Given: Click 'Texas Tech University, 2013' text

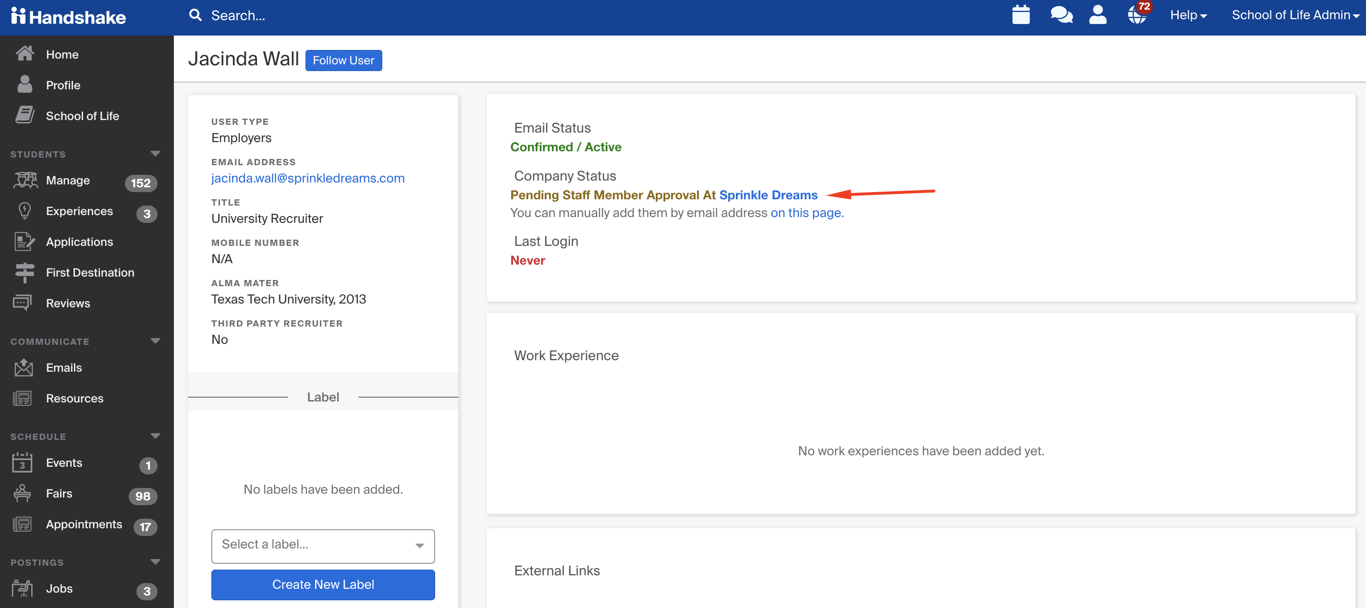Looking at the screenshot, I should [x=289, y=299].
